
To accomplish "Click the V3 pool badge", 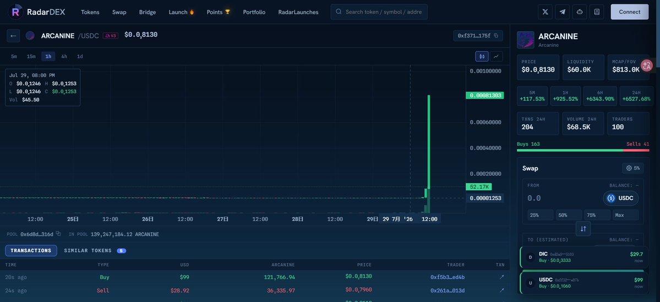I will [110, 36].
